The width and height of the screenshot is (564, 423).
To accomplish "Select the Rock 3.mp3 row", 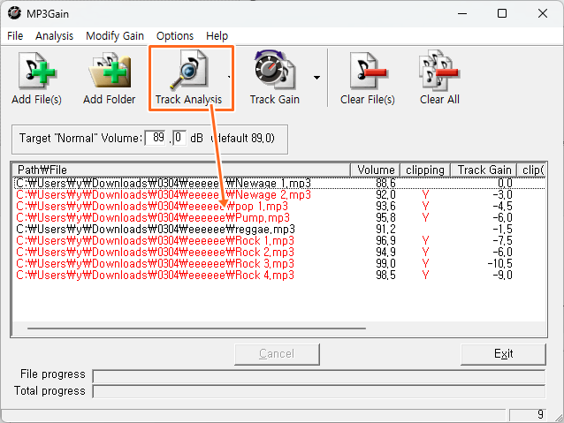I will click(x=279, y=264).
